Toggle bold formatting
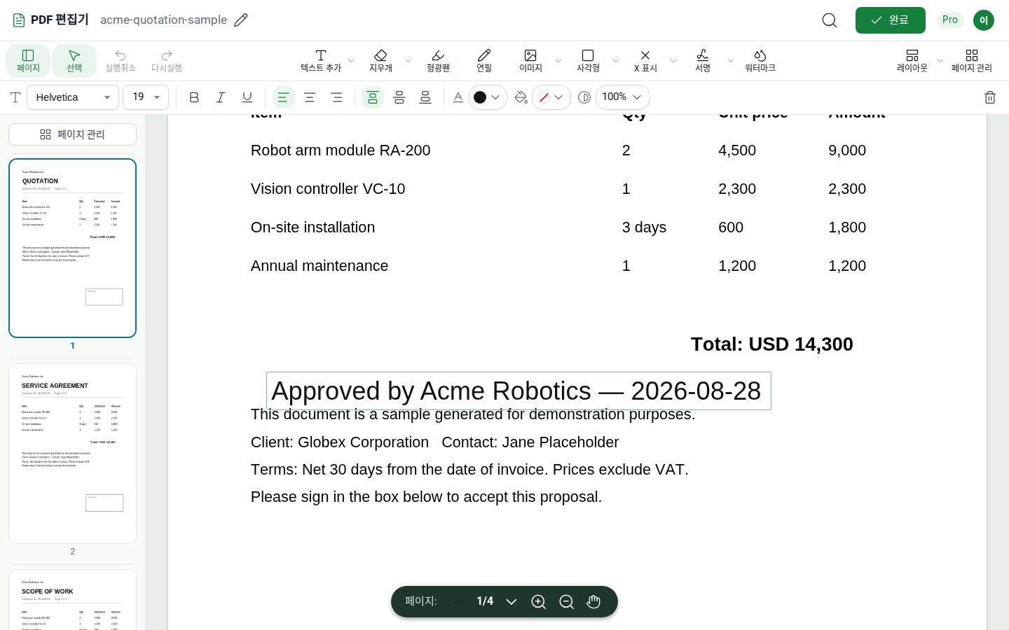The width and height of the screenshot is (1009, 630). [x=194, y=97]
